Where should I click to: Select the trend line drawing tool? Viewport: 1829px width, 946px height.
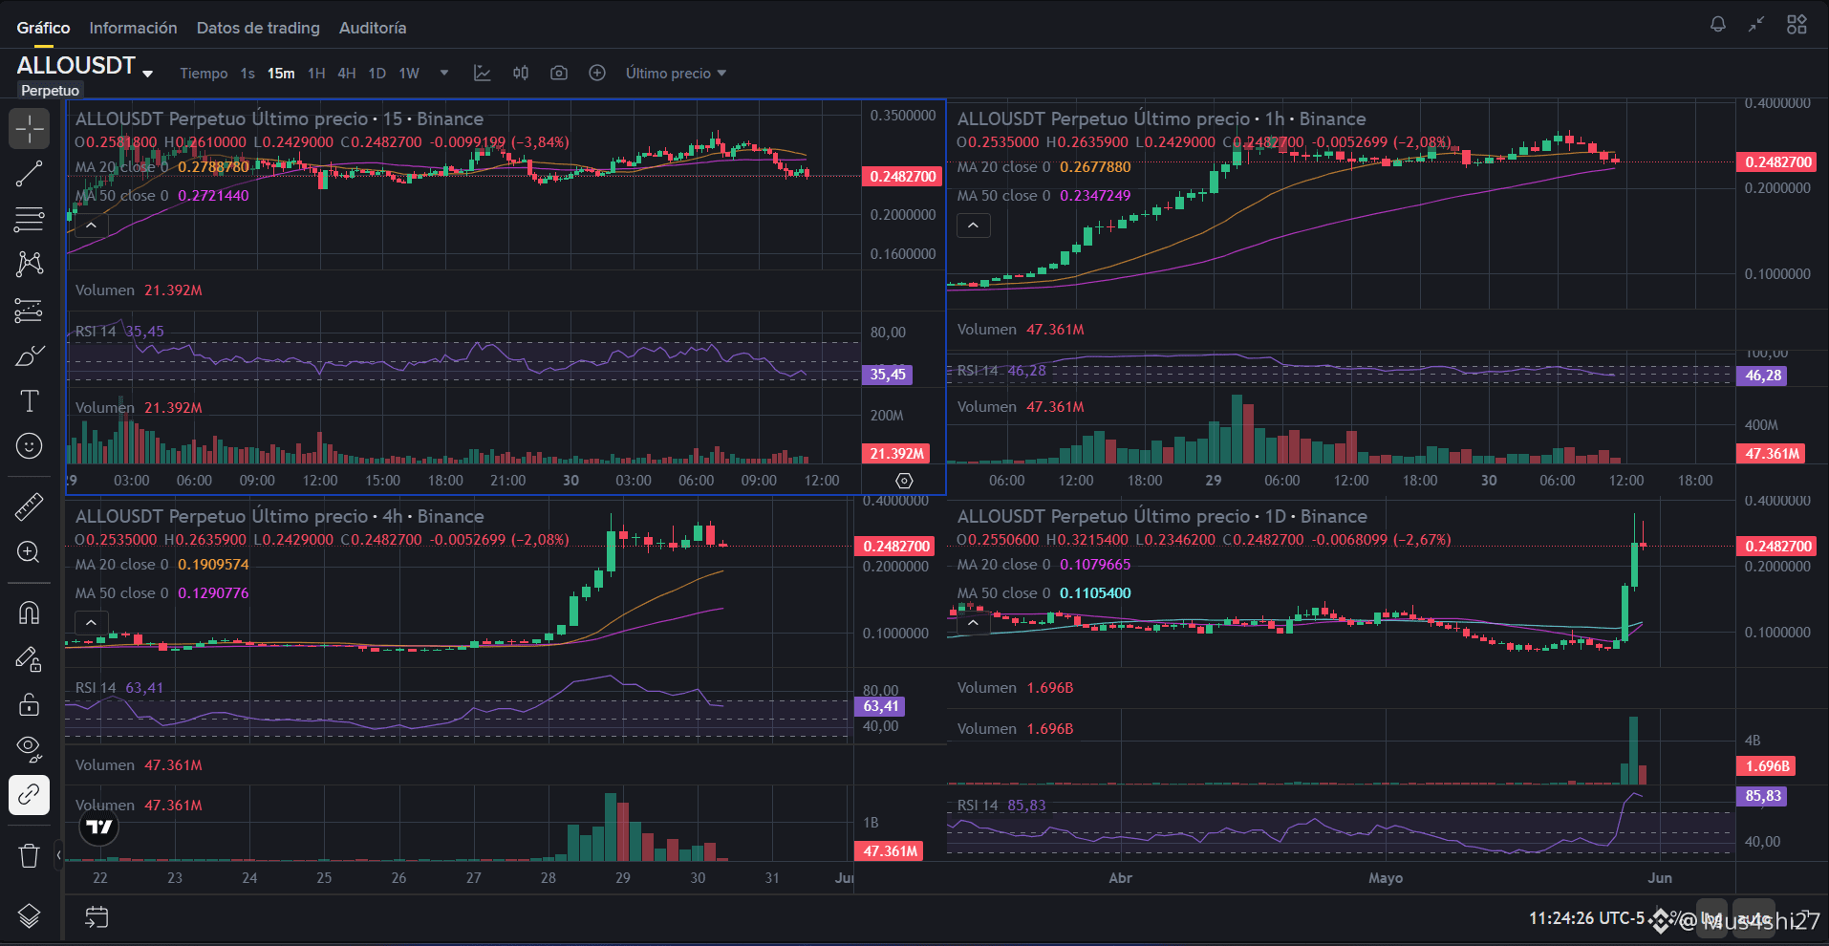point(30,174)
